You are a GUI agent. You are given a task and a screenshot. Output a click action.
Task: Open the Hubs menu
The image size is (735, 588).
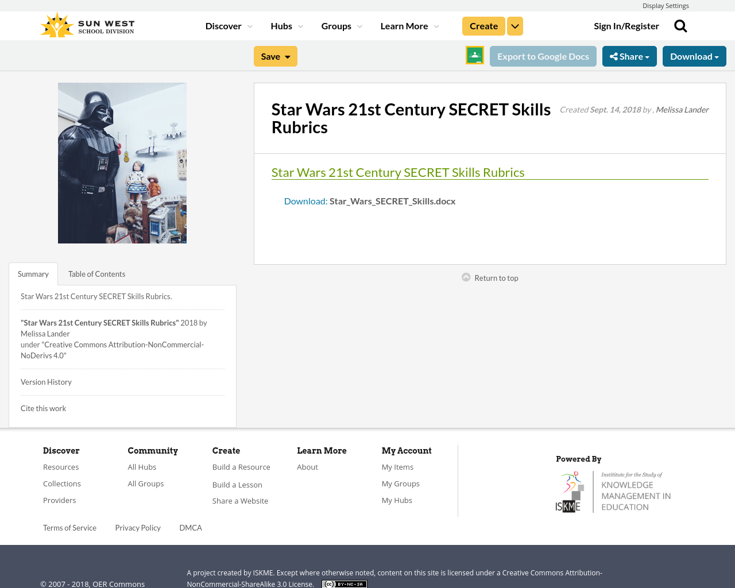point(286,25)
